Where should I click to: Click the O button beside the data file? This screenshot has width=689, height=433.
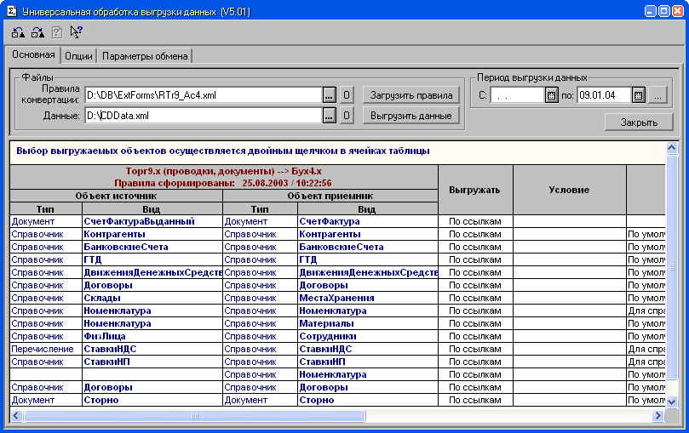[x=347, y=116]
